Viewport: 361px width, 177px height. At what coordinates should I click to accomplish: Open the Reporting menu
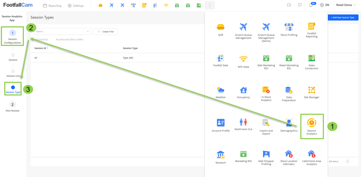52,6
